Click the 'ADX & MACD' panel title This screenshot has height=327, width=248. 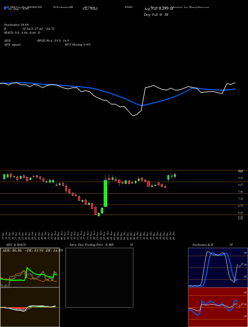point(16,245)
